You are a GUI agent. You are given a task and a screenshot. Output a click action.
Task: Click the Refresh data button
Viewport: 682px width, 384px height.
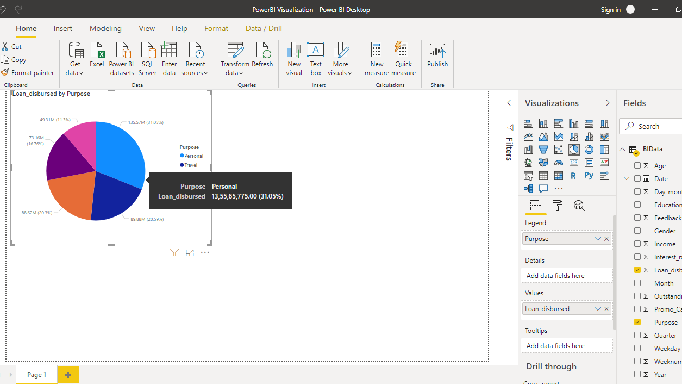pos(262,55)
